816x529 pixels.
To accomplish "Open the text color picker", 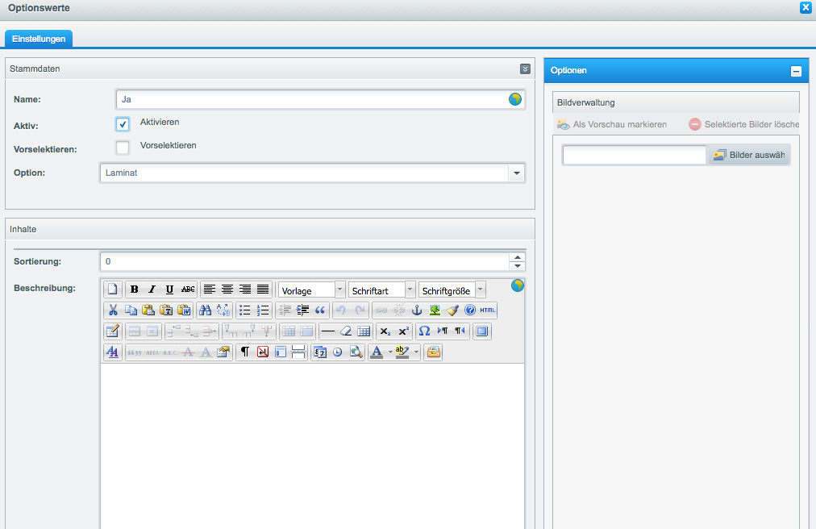I will tap(376, 352).
